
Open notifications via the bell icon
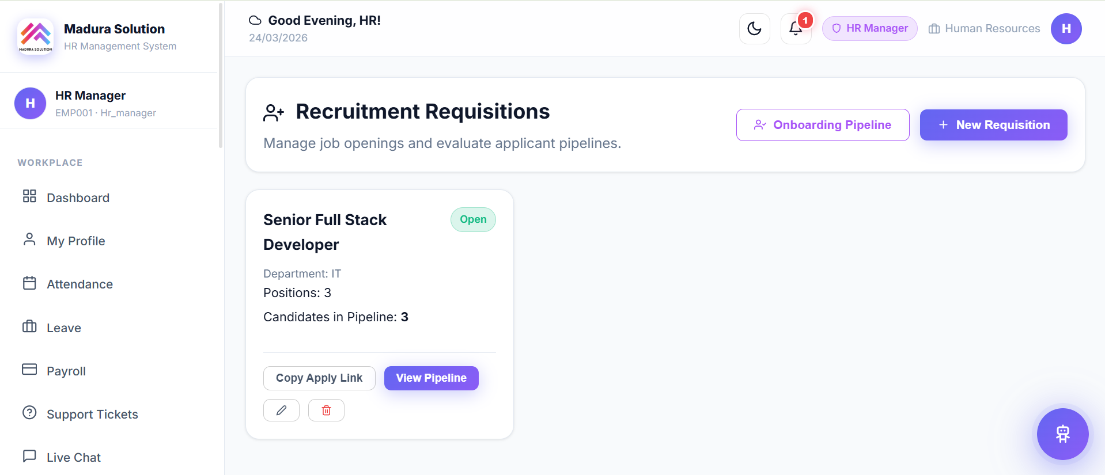click(796, 28)
